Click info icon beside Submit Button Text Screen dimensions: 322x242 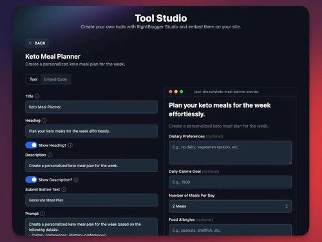64,189
